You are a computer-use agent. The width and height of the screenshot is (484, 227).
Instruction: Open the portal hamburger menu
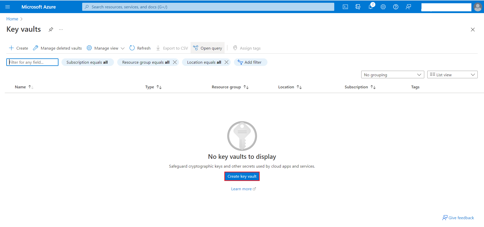(8, 7)
